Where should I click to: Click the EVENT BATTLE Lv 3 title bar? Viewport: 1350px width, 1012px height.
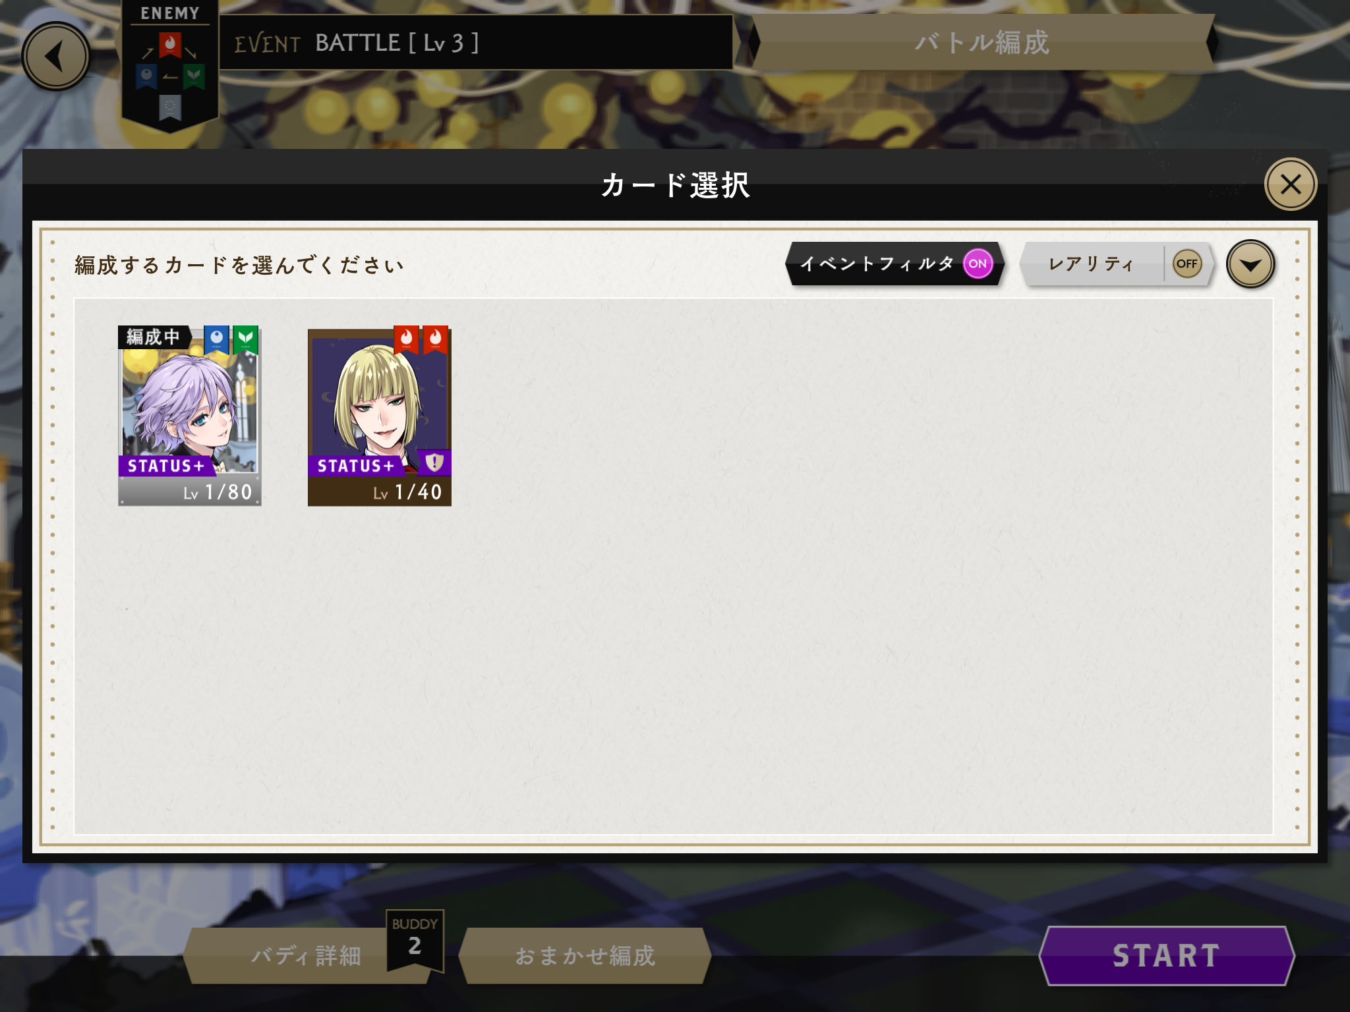pos(476,43)
